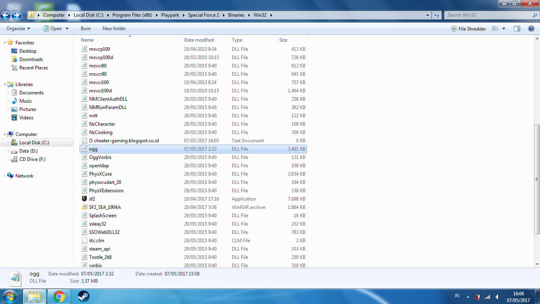540x304 pixels.
Task: Click the 16:06 clock in system tray
Action: pyautogui.click(x=518, y=294)
